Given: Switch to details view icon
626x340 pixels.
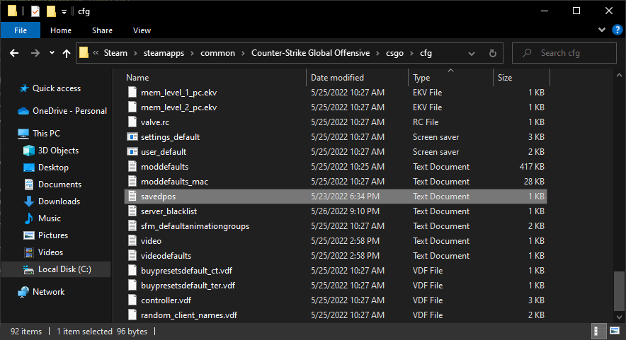Looking at the screenshot, I should click(x=599, y=332).
